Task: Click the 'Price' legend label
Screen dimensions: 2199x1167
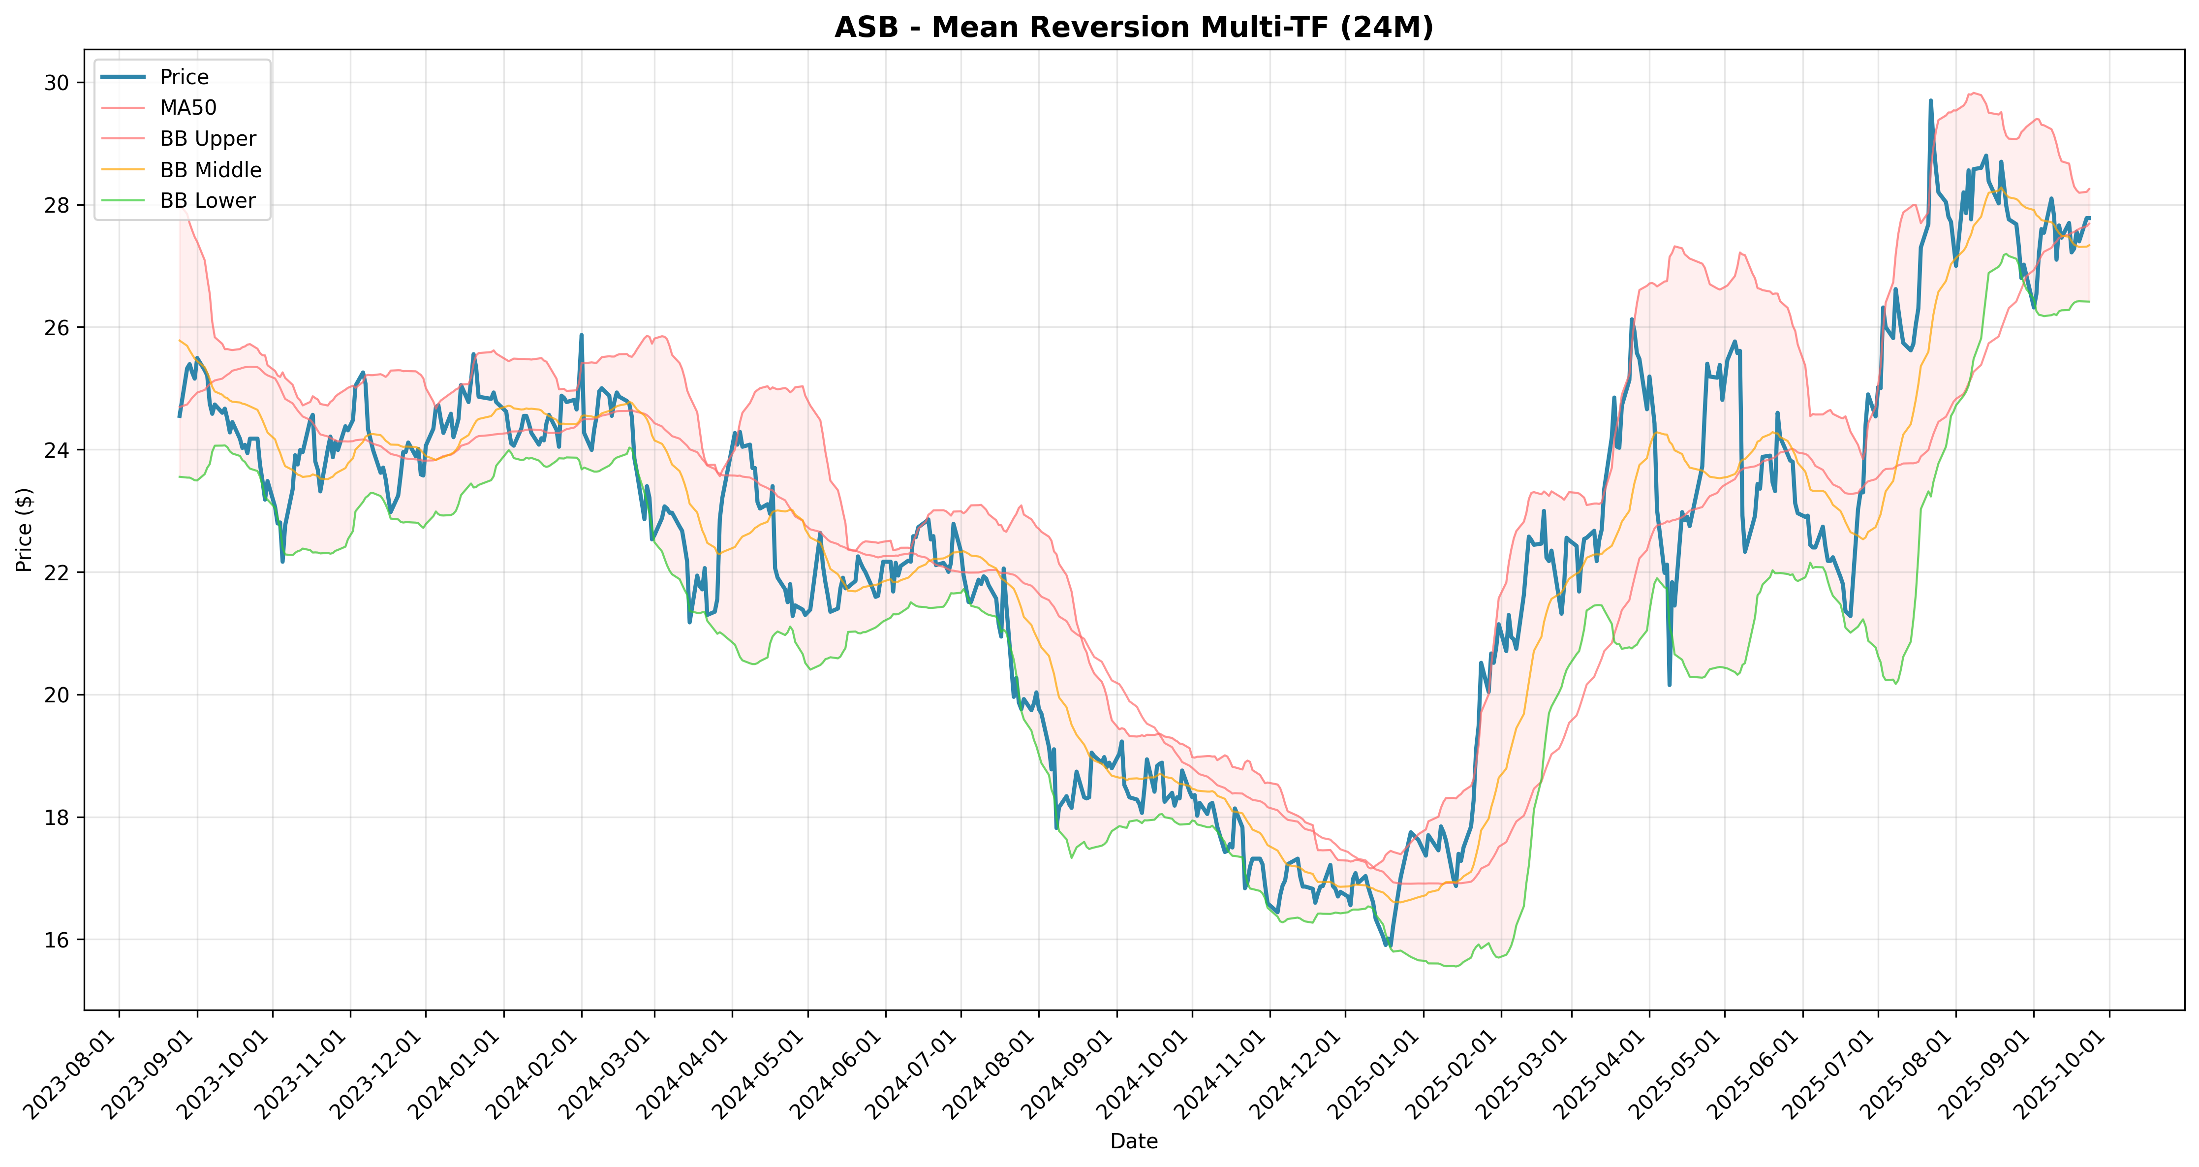Action: coord(185,77)
